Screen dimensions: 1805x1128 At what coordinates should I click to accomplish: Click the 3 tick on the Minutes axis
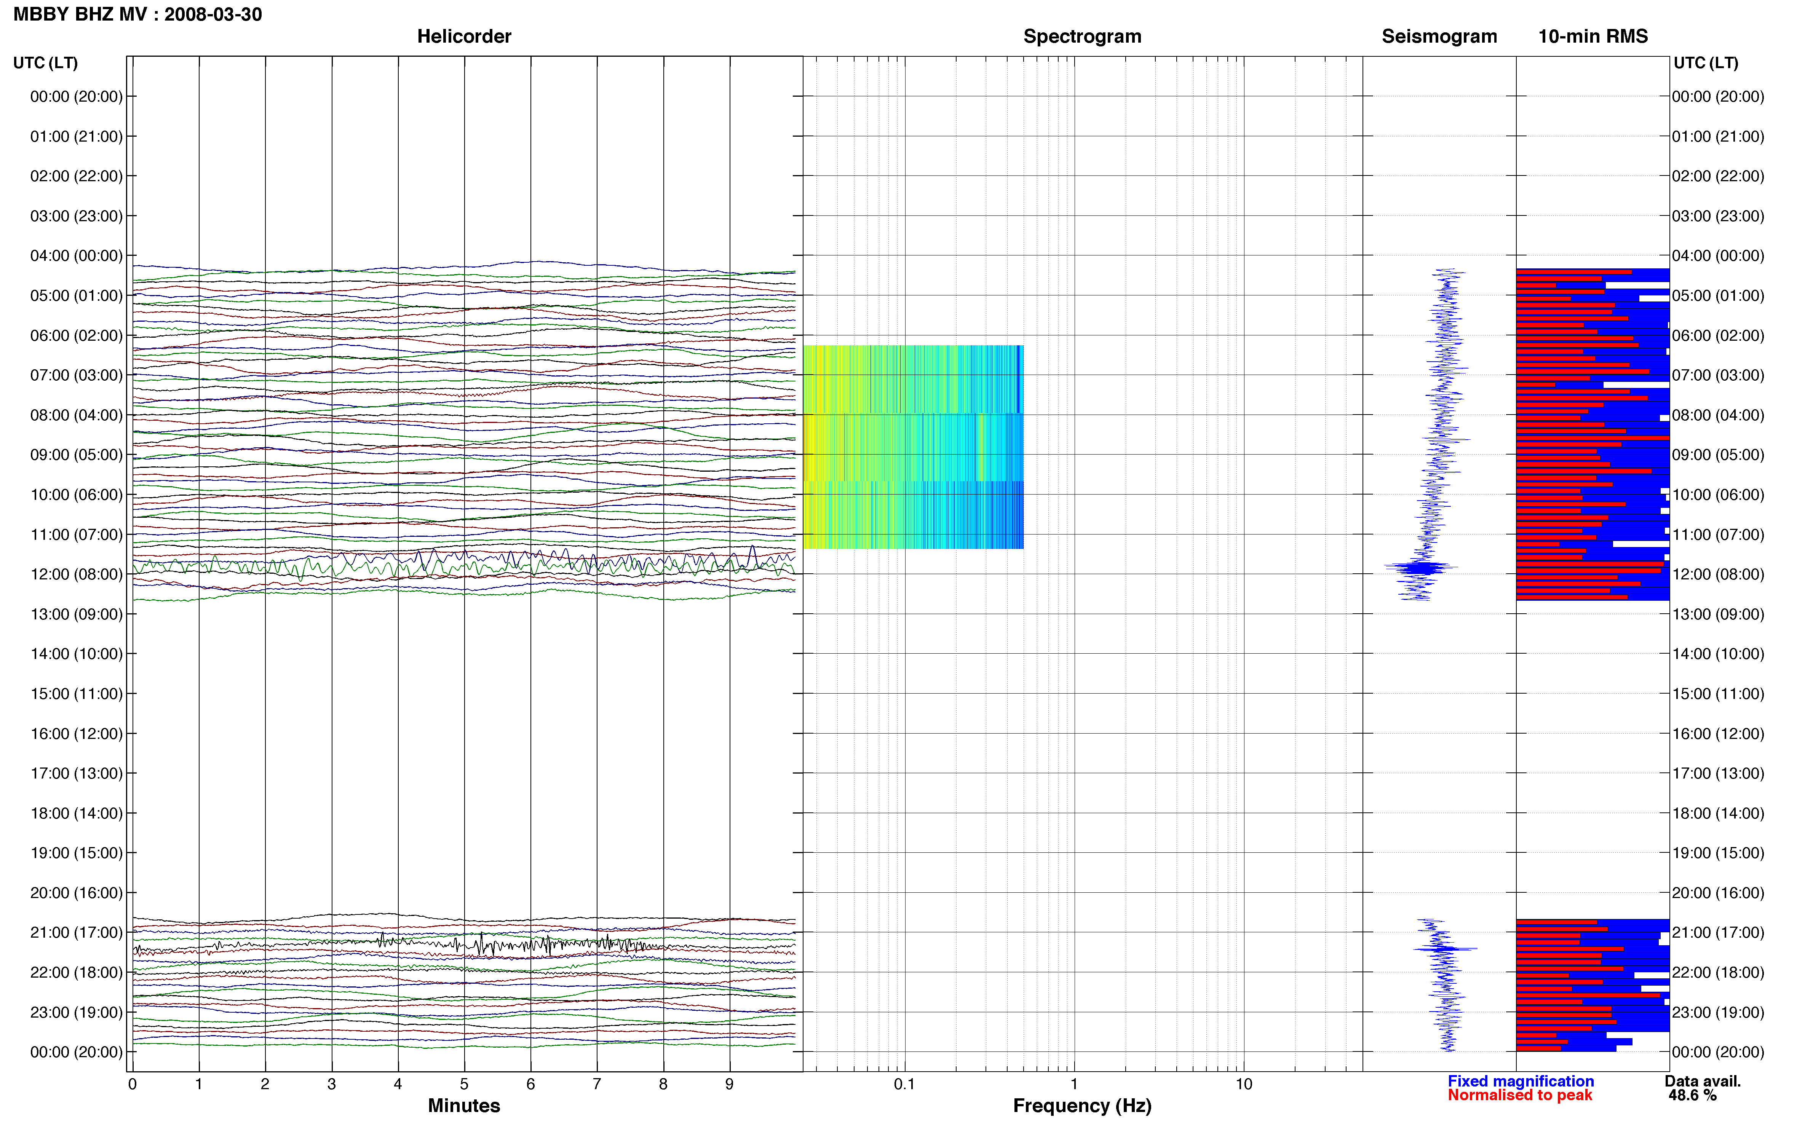coord(331,1084)
